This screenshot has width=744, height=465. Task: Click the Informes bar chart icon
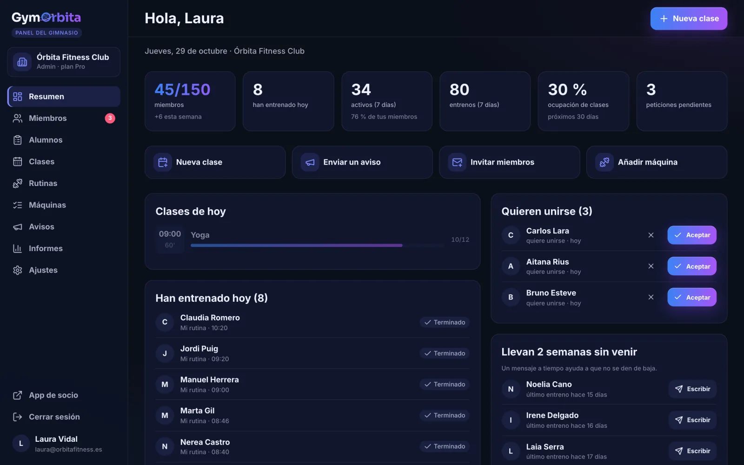pyautogui.click(x=18, y=248)
